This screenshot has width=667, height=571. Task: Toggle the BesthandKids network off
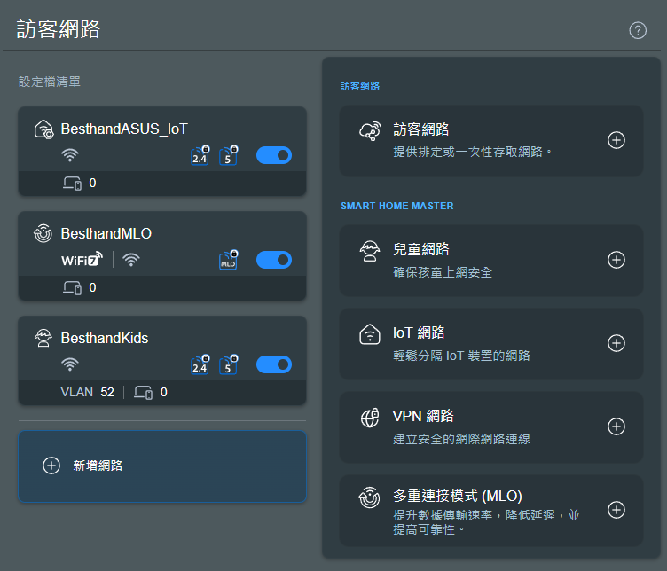(274, 364)
